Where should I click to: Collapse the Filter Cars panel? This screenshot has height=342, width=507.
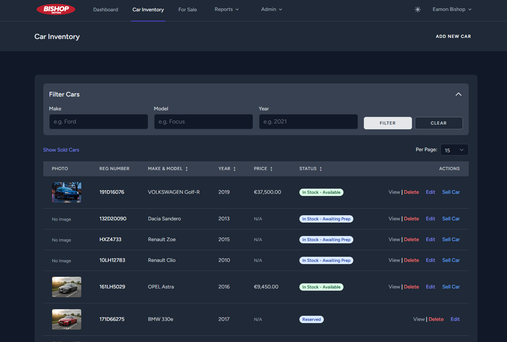point(458,94)
